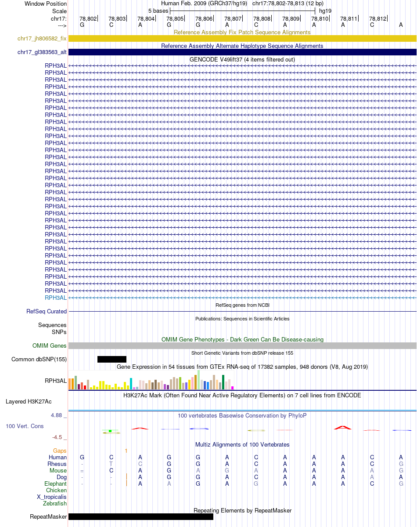Image resolution: width=417 pixels, height=527 pixels.
Task: Open 100 vertebrates Basewise Conservation by PhyloP title
Action: click(242, 416)
